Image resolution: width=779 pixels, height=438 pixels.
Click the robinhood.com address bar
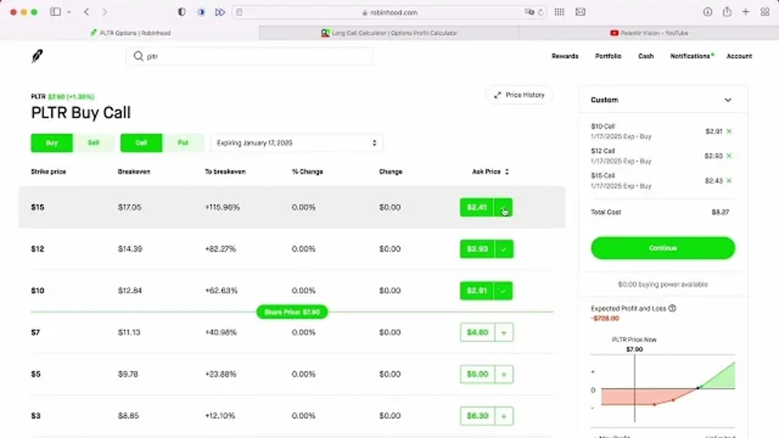click(389, 12)
